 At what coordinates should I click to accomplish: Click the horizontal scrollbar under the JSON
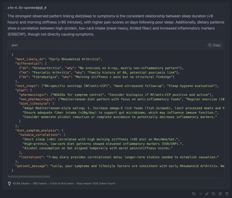[x=29, y=176]
